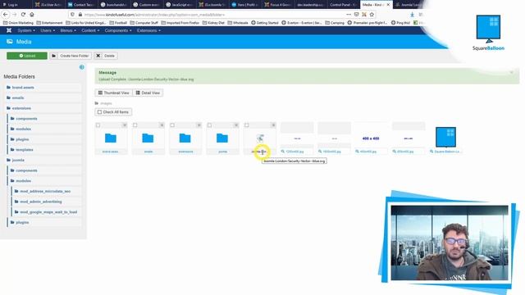Image resolution: width=525 pixels, height=295 pixels.
Task: Tick the joomla folder thumbnail checkbox
Action: [209, 125]
